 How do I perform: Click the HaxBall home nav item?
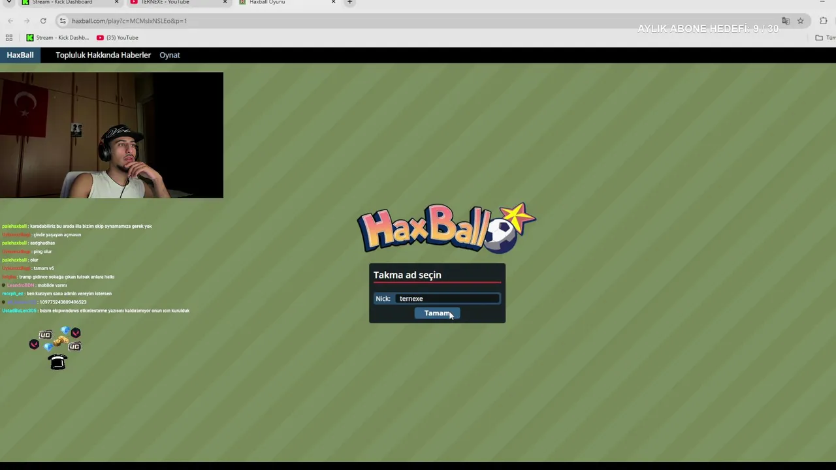tap(20, 55)
